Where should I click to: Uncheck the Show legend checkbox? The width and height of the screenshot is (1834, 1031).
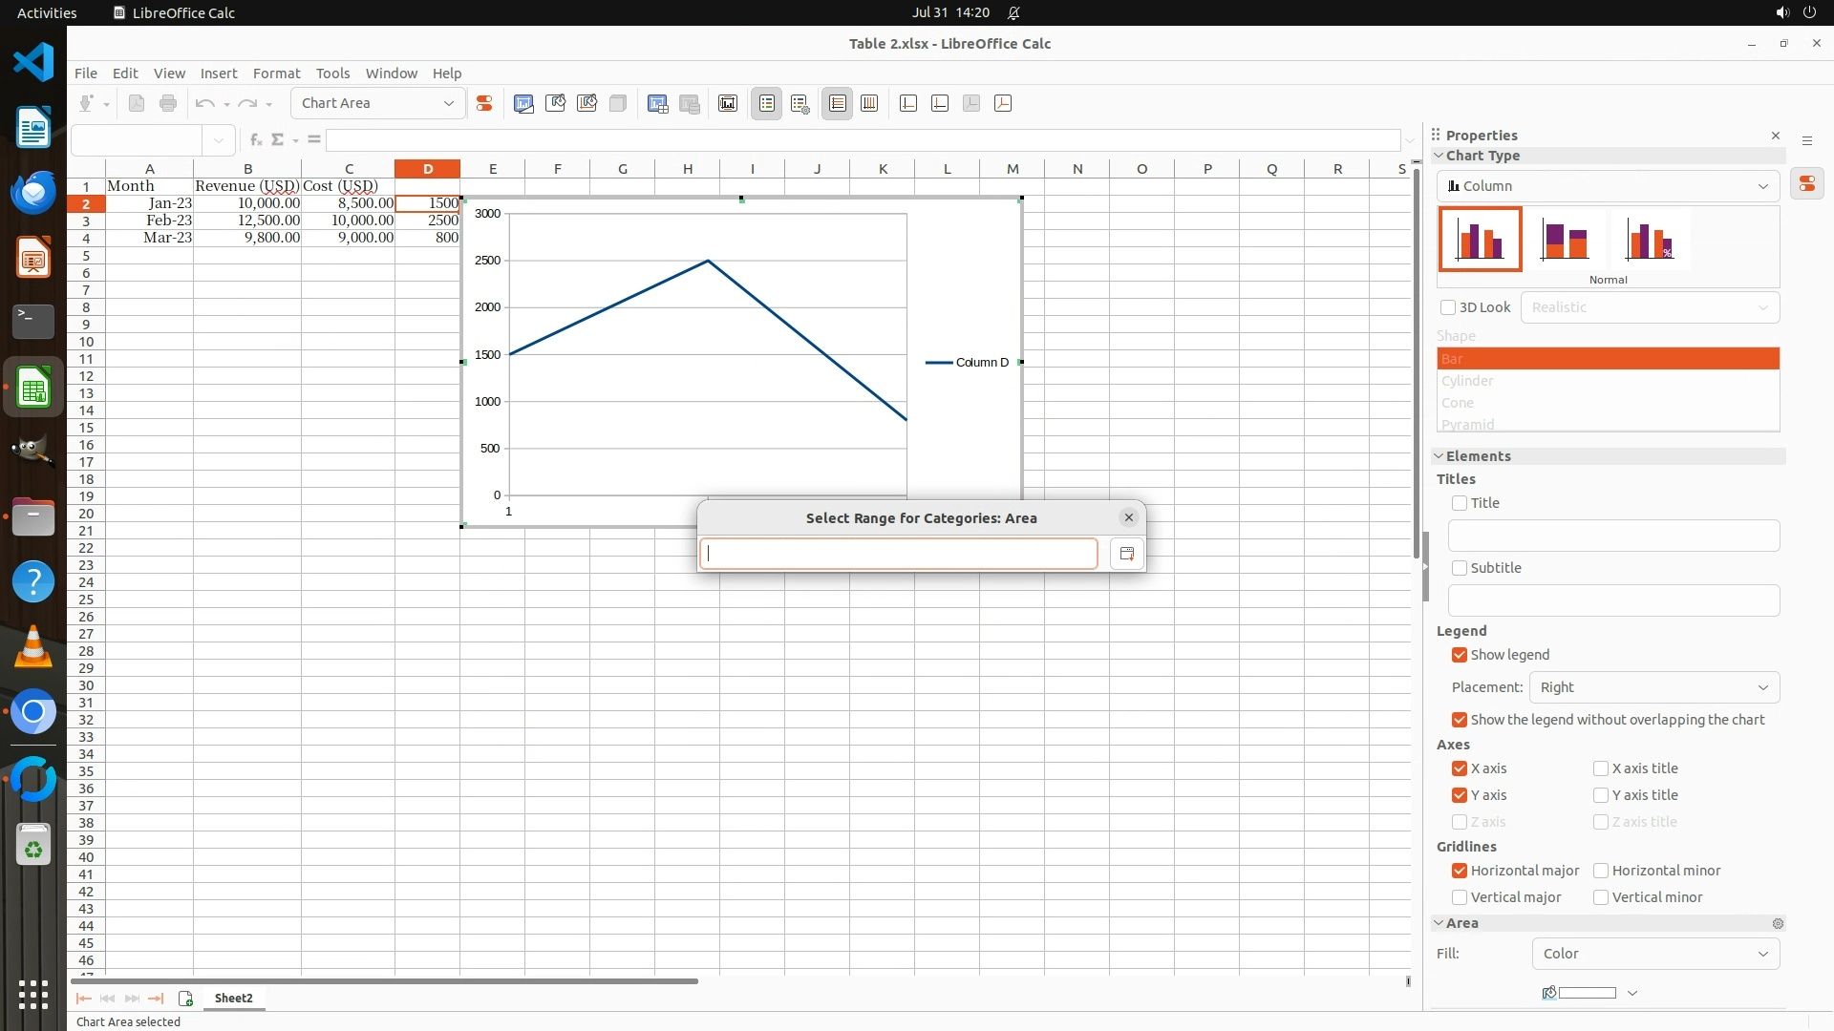[1460, 655]
